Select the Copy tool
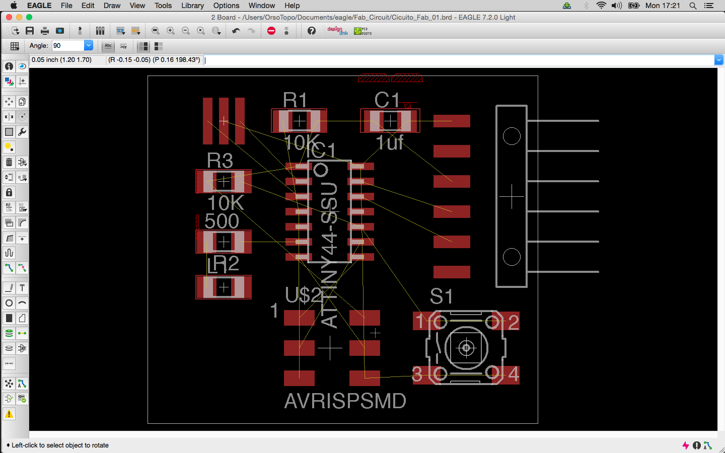The height and width of the screenshot is (453, 725). 22,102
